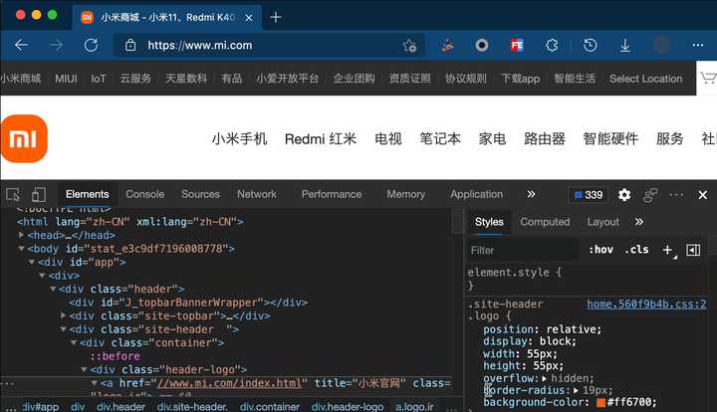Click the address bar URL field
Screen dimensions: 717x412
pyautogui.click(x=270, y=45)
